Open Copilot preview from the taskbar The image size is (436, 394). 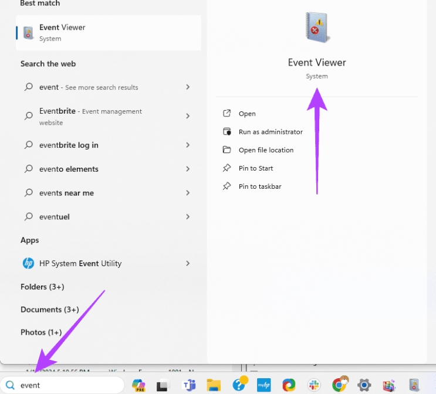(138, 385)
